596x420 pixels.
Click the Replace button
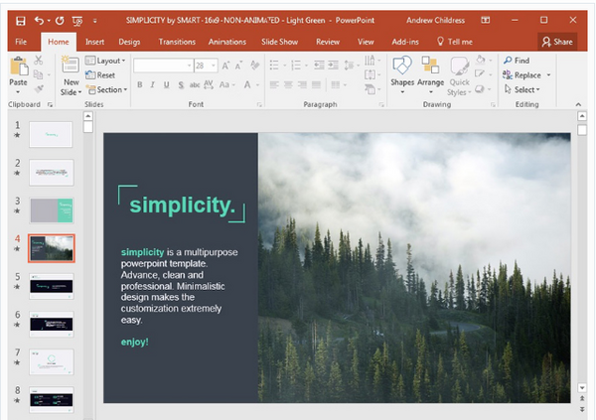521,75
